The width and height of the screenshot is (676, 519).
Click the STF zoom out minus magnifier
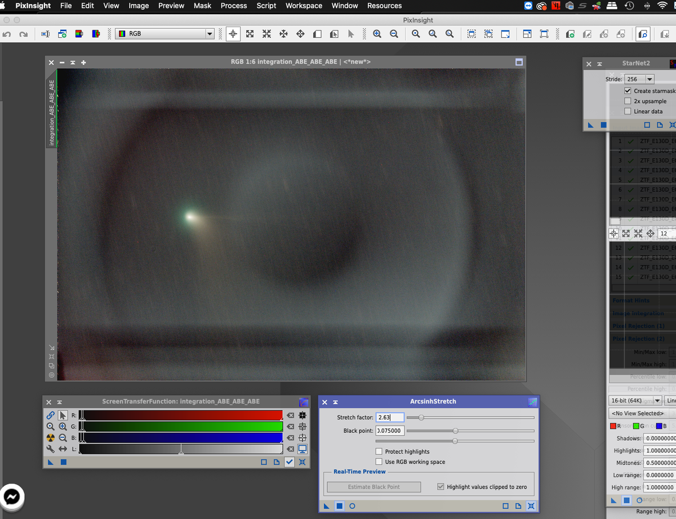click(x=63, y=437)
